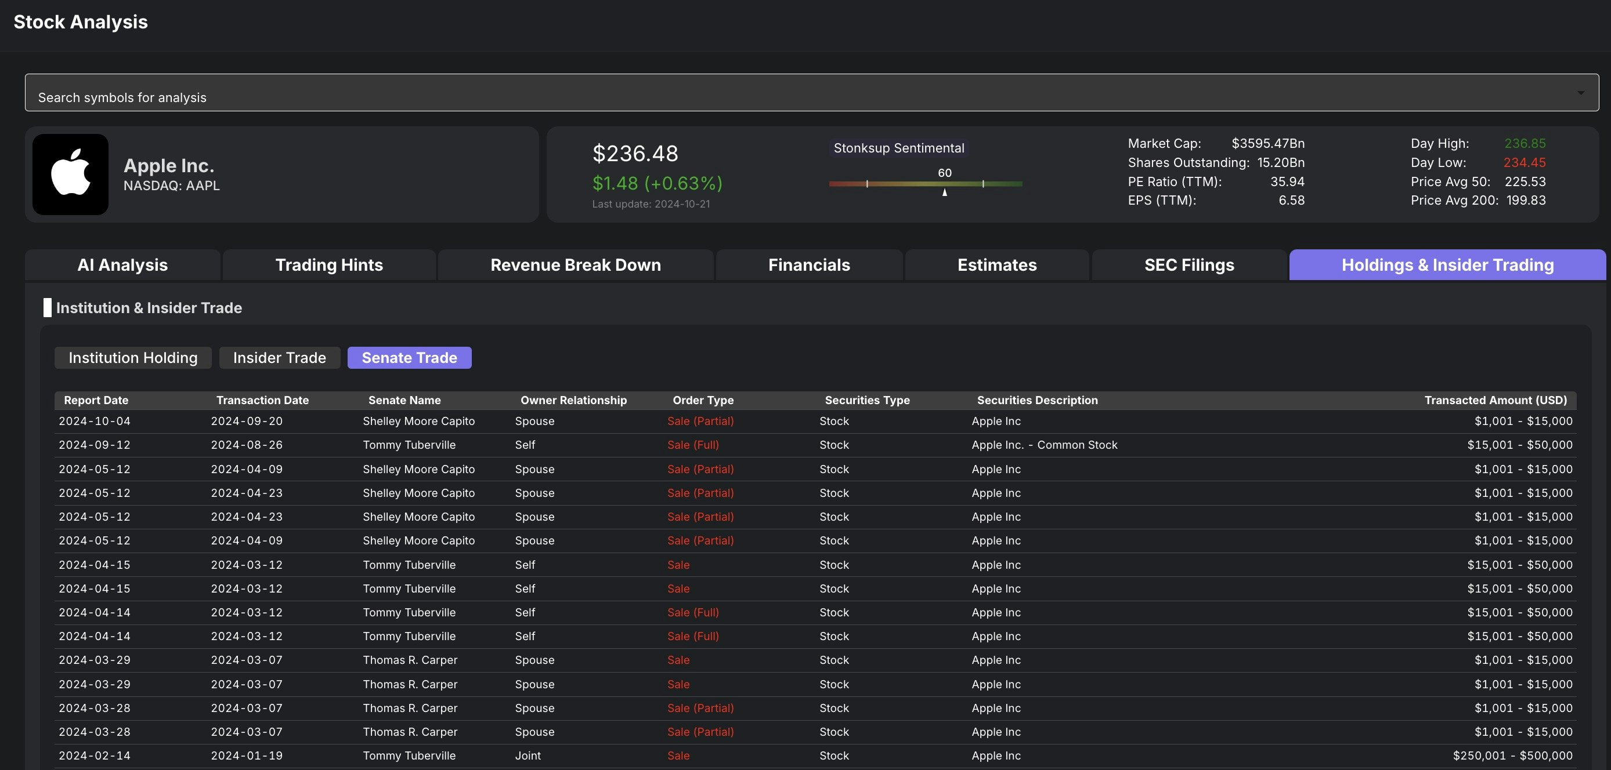1611x770 pixels.
Task: Click the Report Date column header
Action: point(96,401)
